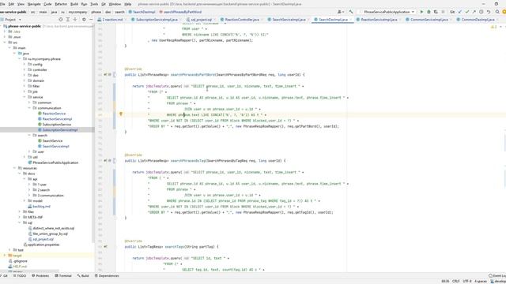Click gutter override marker beside searchPhrasesByPartWord
This screenshot has width=506, height=284.
click(x=105, y=74)
